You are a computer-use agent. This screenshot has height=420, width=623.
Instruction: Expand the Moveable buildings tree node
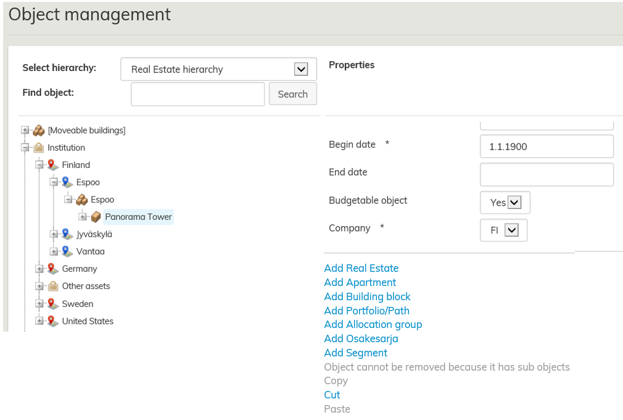pyautogui.click(x=25, y=130)
